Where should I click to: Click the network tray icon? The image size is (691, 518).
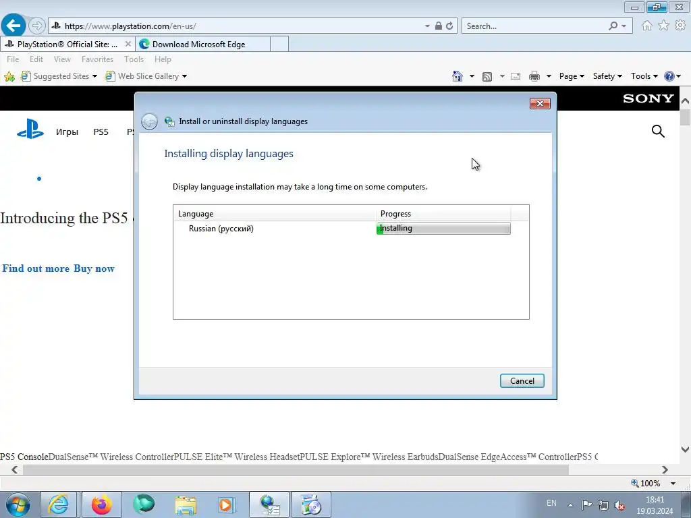click(603, 505)
